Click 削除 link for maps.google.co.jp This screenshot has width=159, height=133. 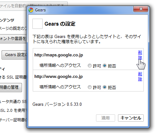click(x=140, y=55)
